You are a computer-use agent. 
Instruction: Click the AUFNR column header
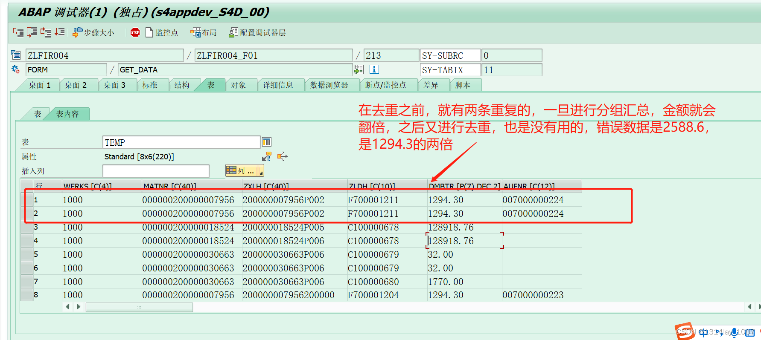coord(542,186)
